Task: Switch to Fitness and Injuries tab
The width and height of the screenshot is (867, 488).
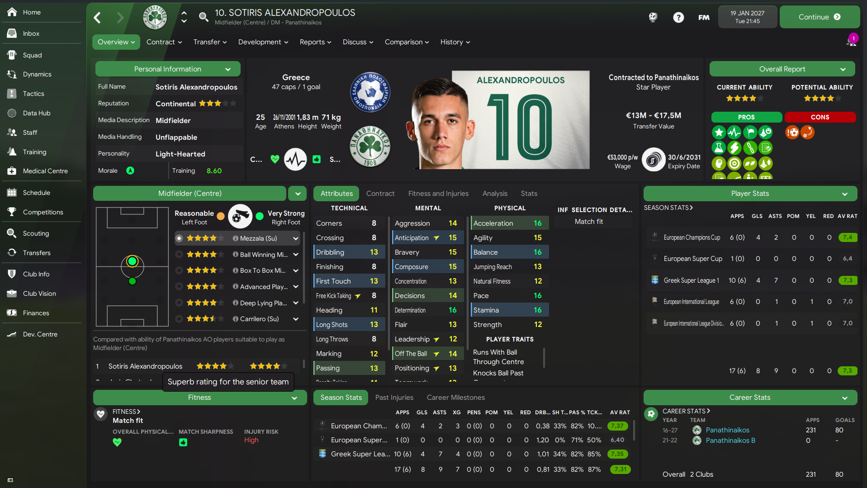Action: click(438, 194)
